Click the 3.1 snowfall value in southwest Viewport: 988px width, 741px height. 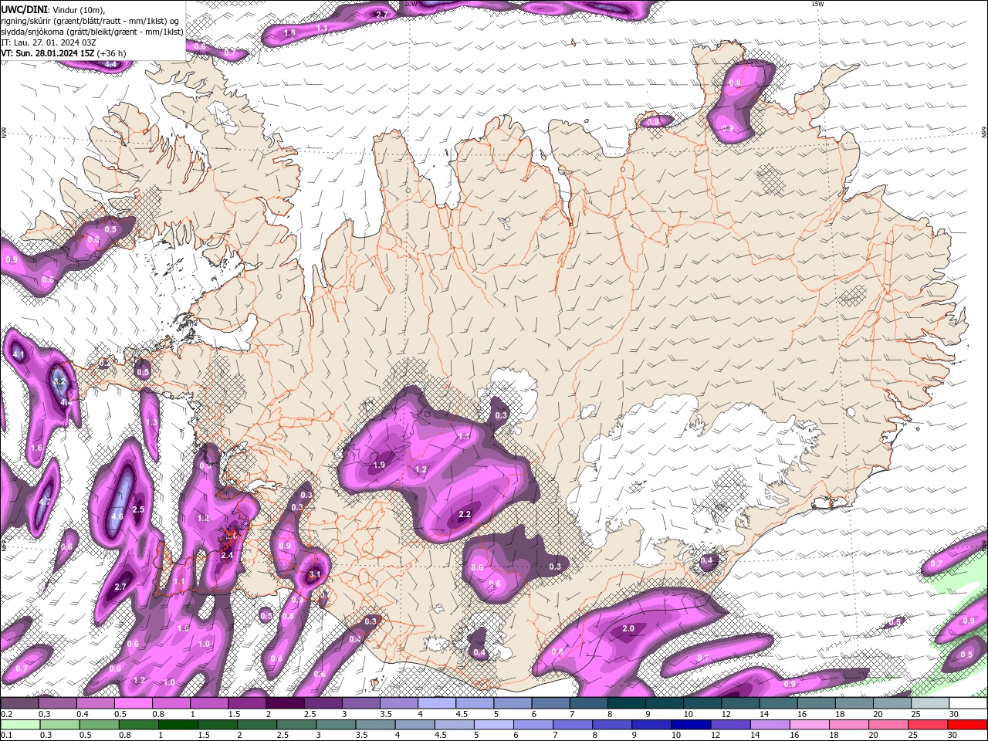coord(314,574)
